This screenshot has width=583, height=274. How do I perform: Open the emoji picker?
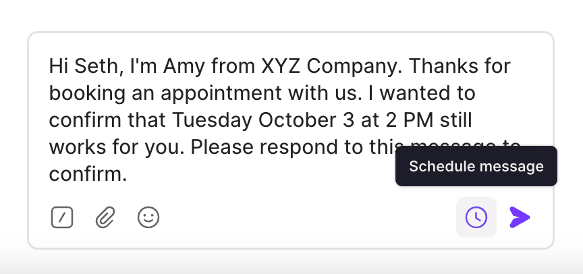point(148,217)
